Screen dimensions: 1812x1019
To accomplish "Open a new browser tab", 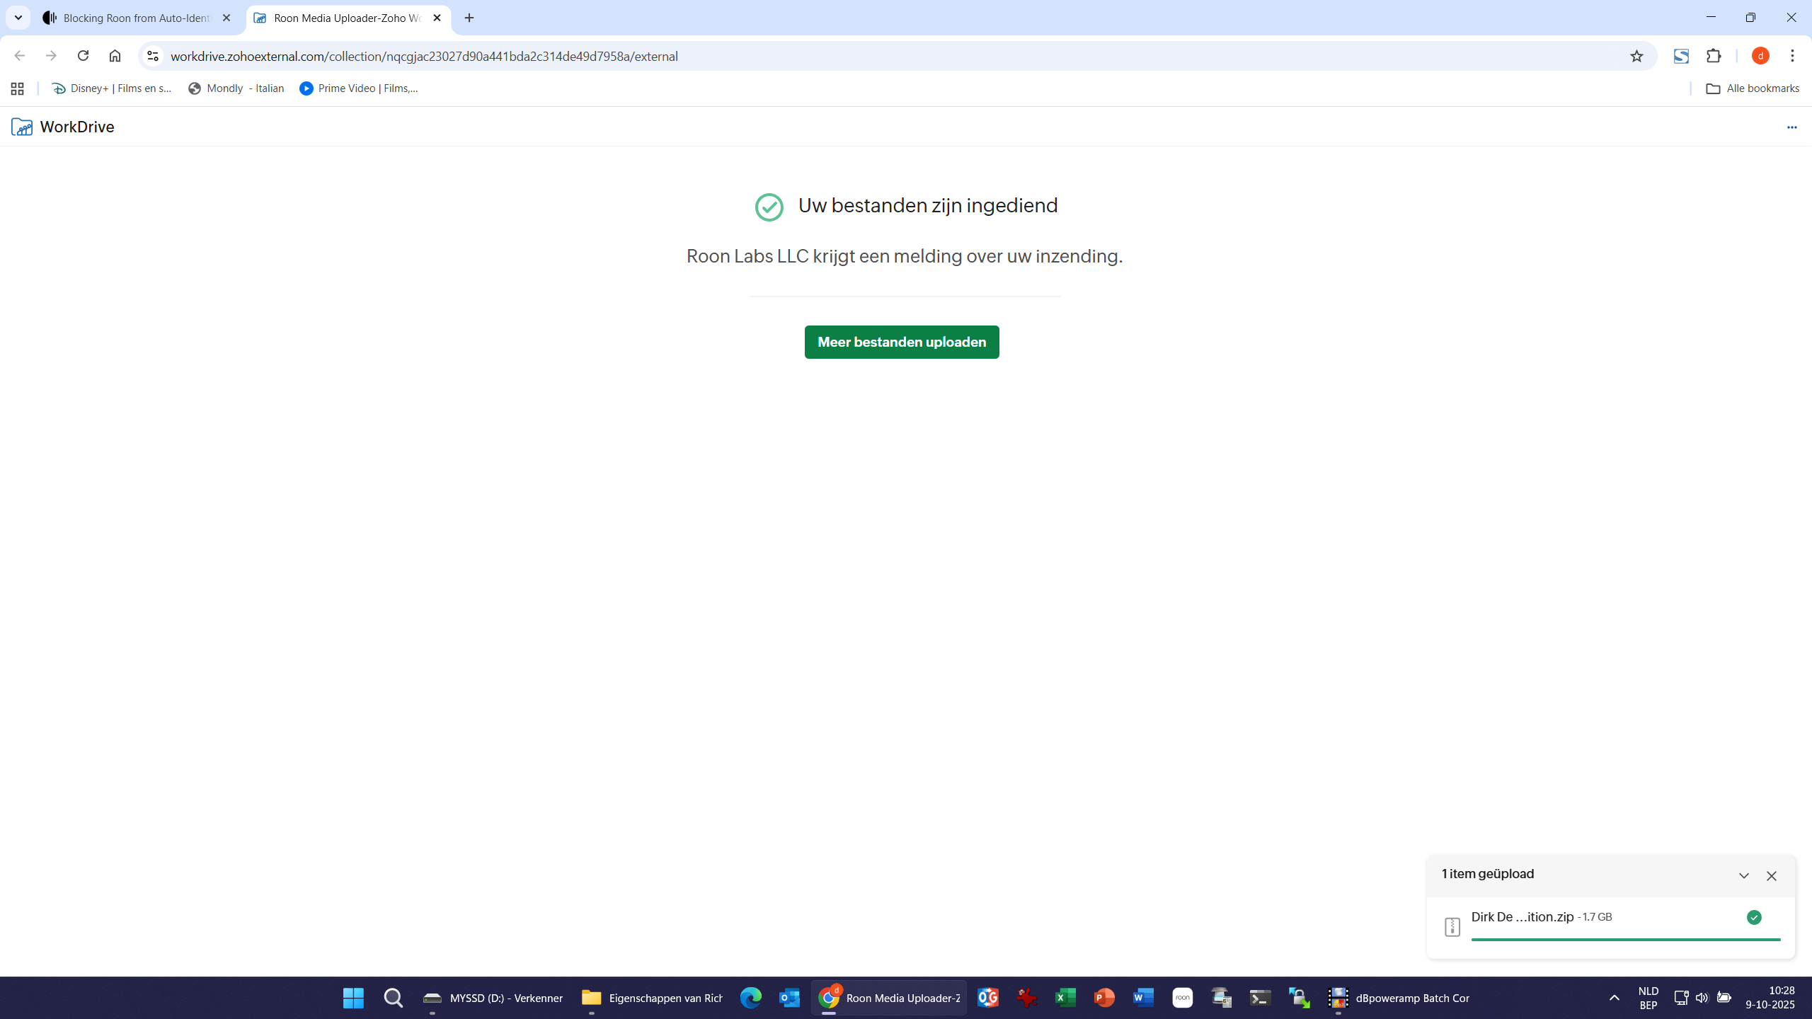I will 469,18.
